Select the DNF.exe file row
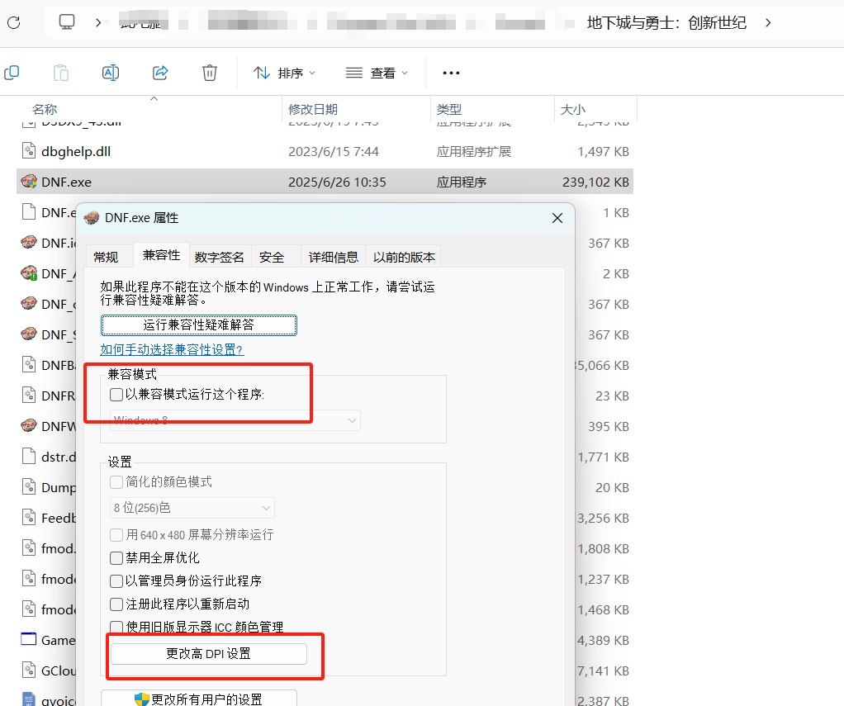The height and width of the screenshot is (706, 844). 325,182
